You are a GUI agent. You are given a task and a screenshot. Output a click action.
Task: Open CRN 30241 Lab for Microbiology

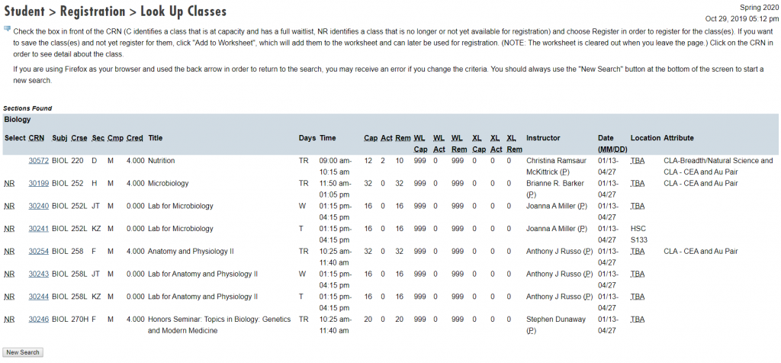tap(38, 229)
